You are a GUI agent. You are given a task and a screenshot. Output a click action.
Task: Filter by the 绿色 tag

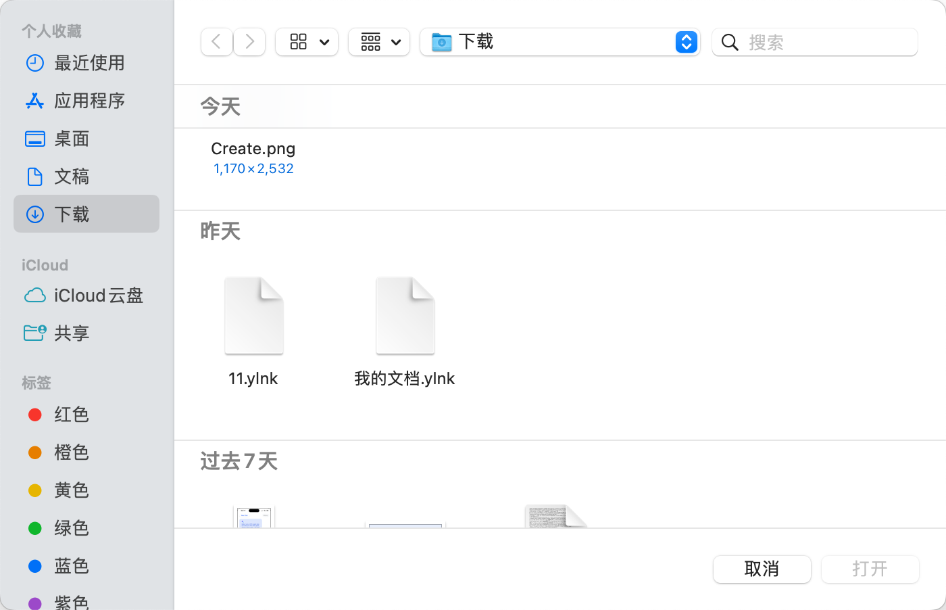coord(86,528)
